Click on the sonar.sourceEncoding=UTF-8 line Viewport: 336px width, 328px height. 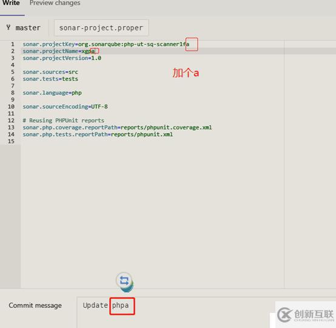65,107
